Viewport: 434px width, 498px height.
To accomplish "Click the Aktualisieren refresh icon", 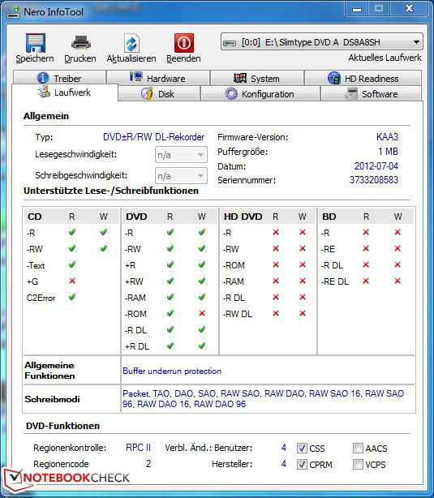I will [131, 43].
